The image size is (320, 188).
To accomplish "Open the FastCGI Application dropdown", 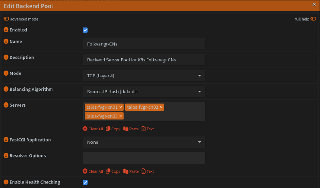I will pyautogui.click(x=144, y=142).
